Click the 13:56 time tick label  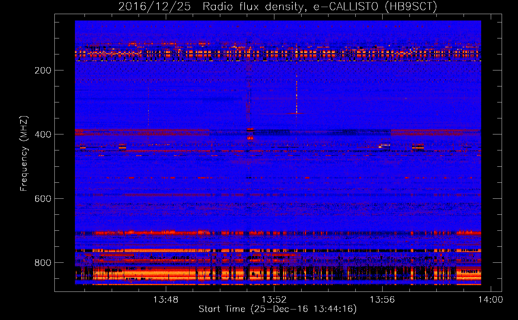382,300
